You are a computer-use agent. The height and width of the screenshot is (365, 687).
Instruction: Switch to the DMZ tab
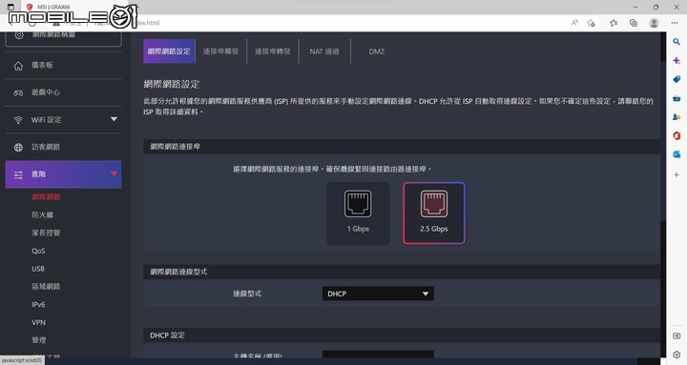(x=376, y=51)
